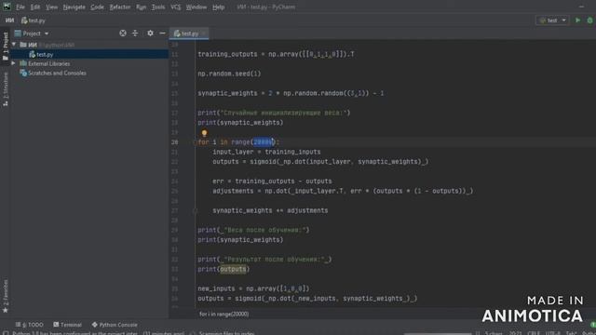The width and height of the screenshot is (596, 335).
Task: Open the Tools menu
Action: click(x=158, y=7)
